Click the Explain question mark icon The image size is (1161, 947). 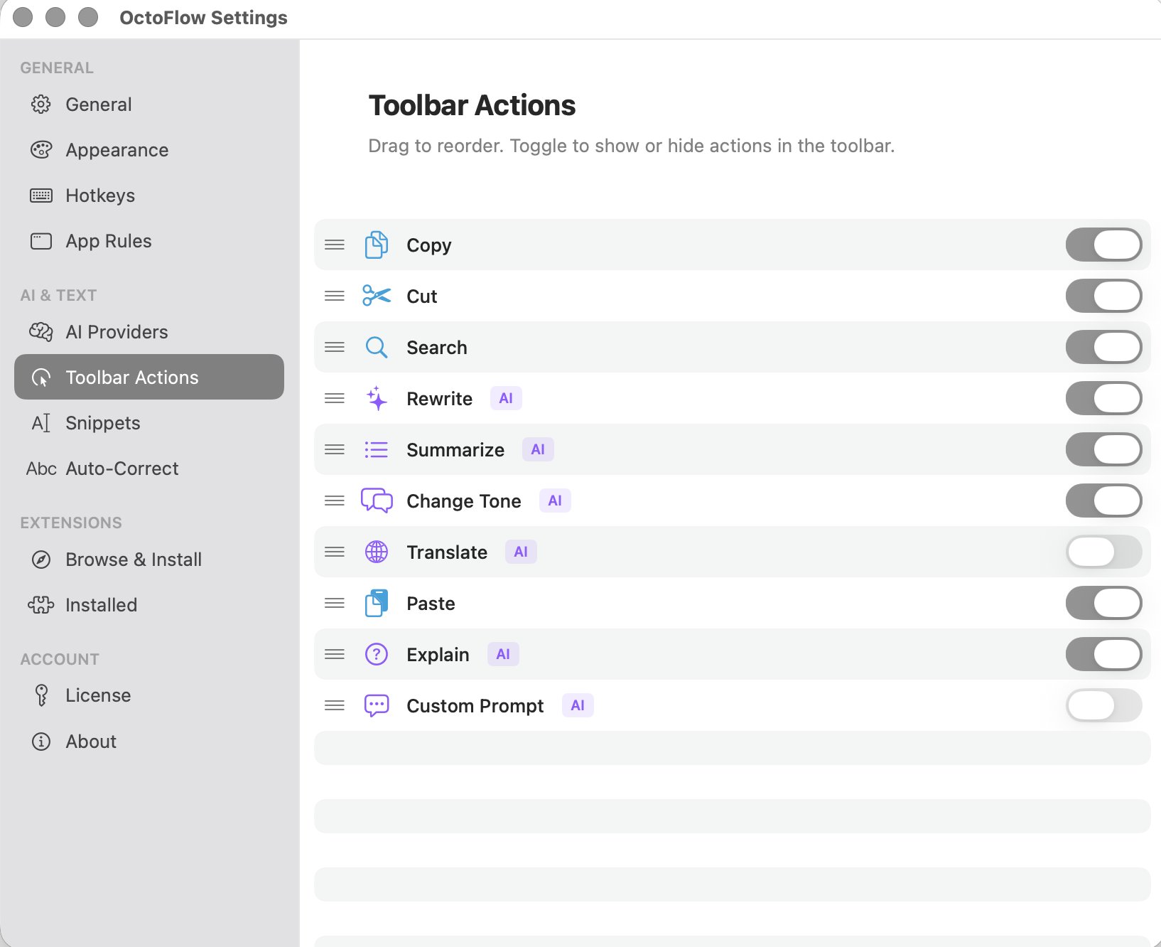pyautogui.click(x=377, y=654)
